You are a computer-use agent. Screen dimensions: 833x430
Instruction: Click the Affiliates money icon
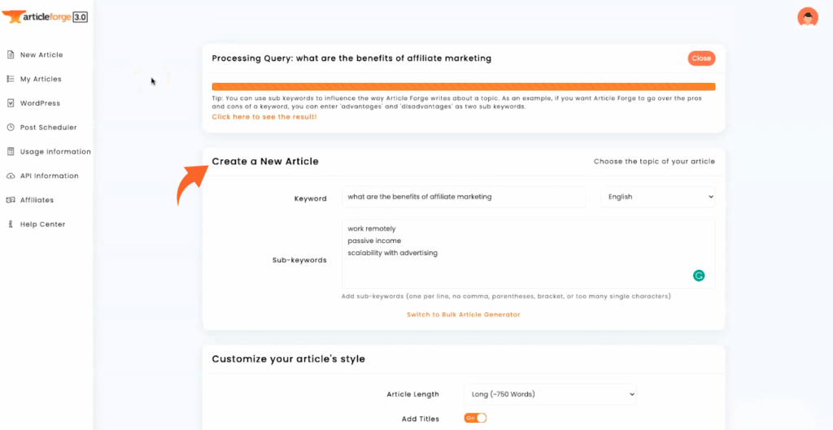point(10,200)
